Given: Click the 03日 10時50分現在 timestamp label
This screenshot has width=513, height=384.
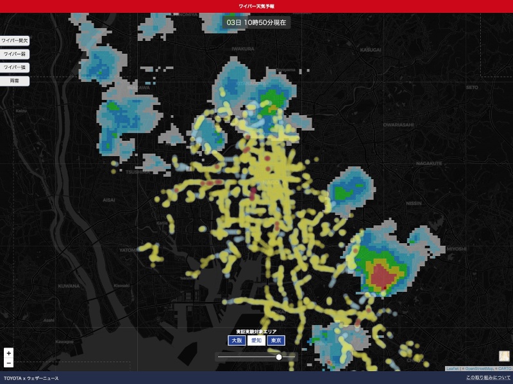Looking at the screenshot, I should pos(256,22).
